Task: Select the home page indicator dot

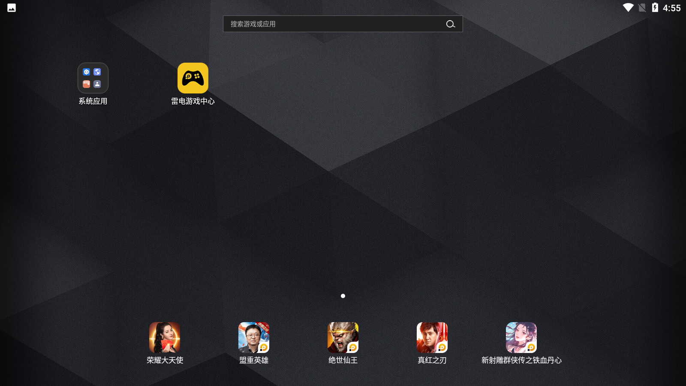Action: point(343,296)
